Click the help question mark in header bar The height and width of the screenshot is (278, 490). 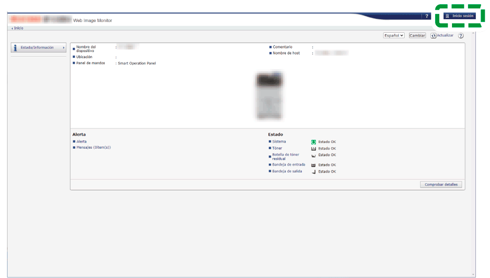(x=427, y=16)
